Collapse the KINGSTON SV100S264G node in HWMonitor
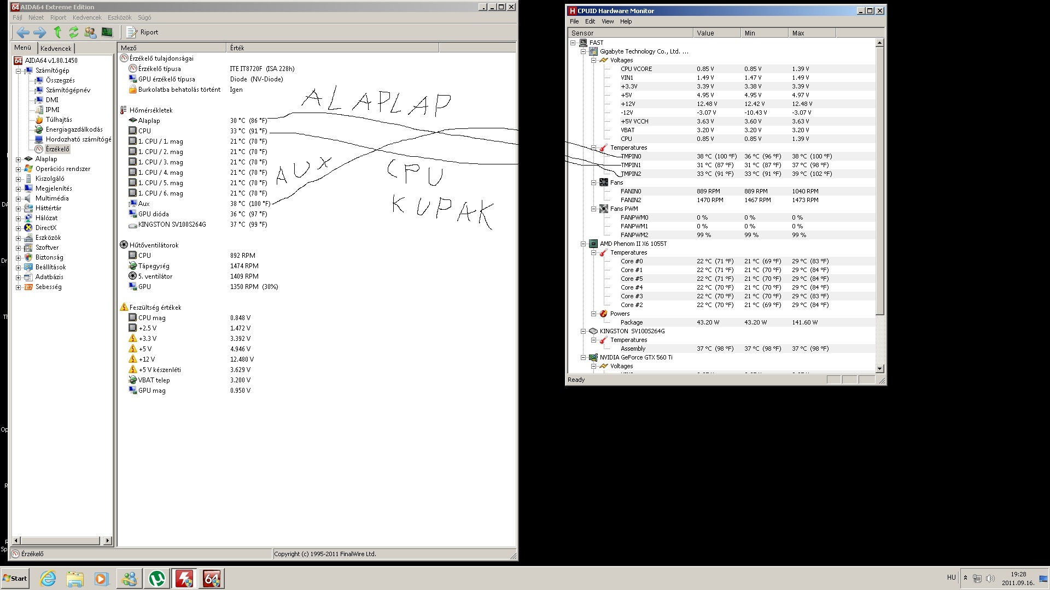The height and width of the screenshot is (590, 1050). click(584, 331)
